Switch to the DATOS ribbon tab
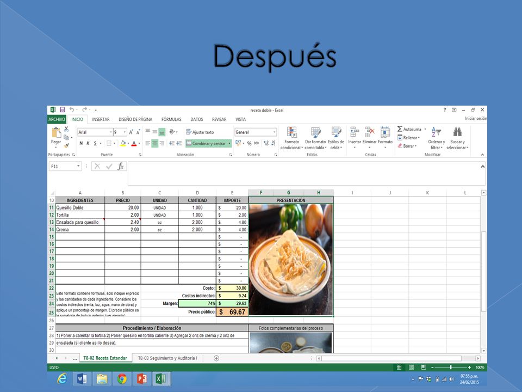Viewport: 522px width, 392px height. click(x=197, y=119)
